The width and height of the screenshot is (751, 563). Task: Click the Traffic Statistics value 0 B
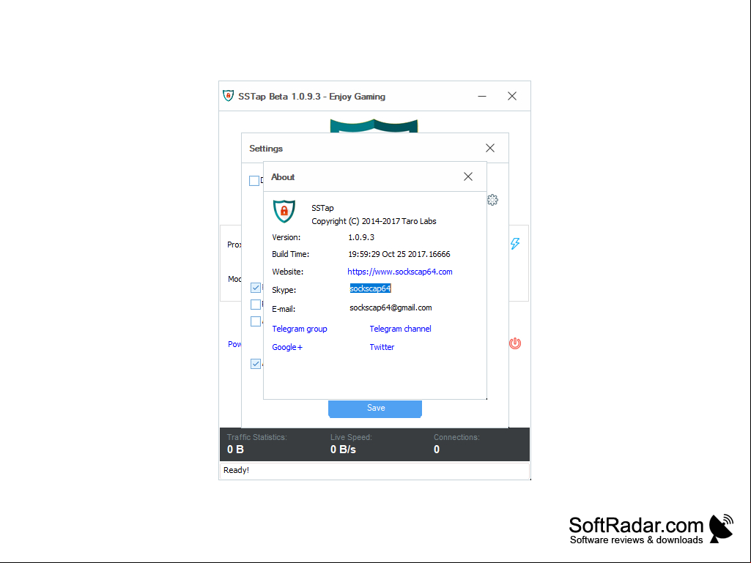235,450
